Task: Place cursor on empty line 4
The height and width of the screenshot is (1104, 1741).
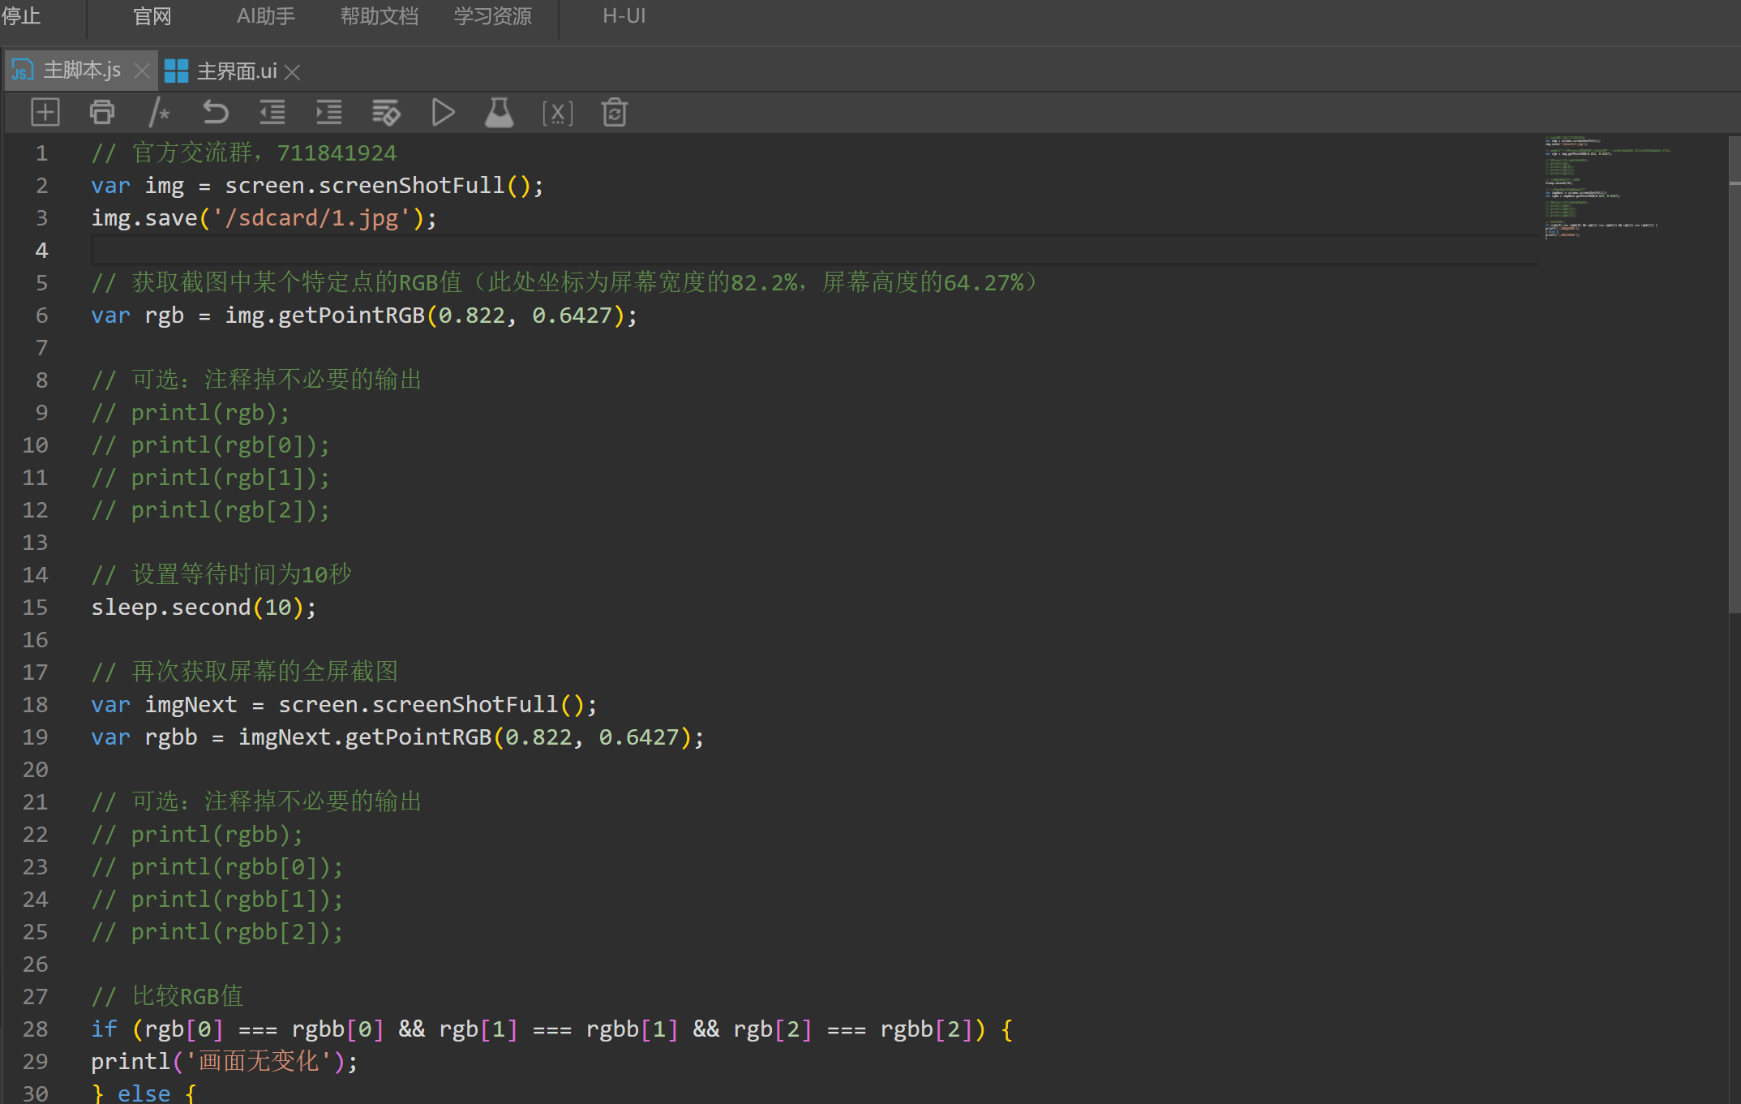Action: point(815,250)
